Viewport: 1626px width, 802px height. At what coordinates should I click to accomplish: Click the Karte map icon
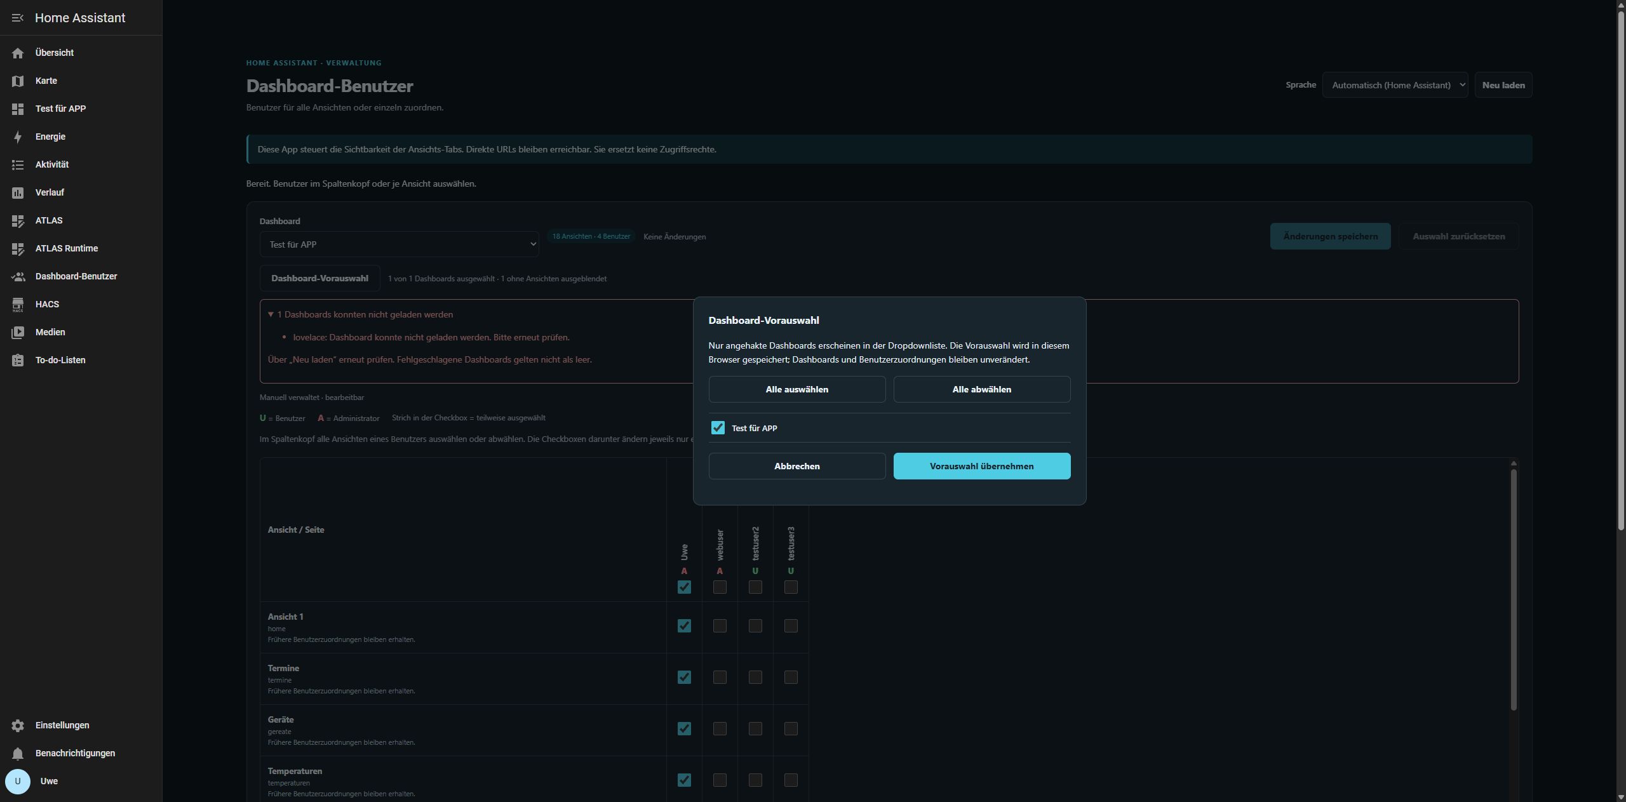click(x=18, y=81)
